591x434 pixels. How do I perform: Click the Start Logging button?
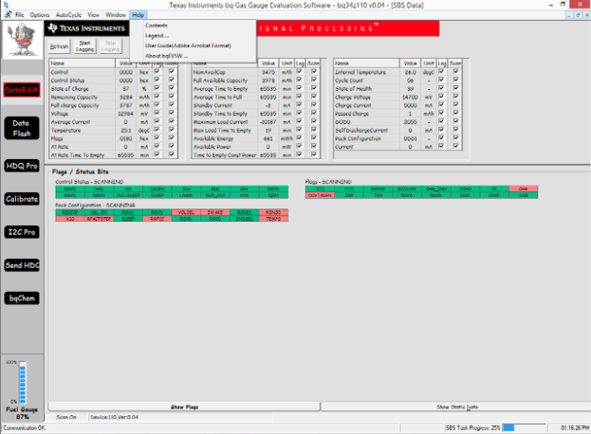(x=84, y=46)
